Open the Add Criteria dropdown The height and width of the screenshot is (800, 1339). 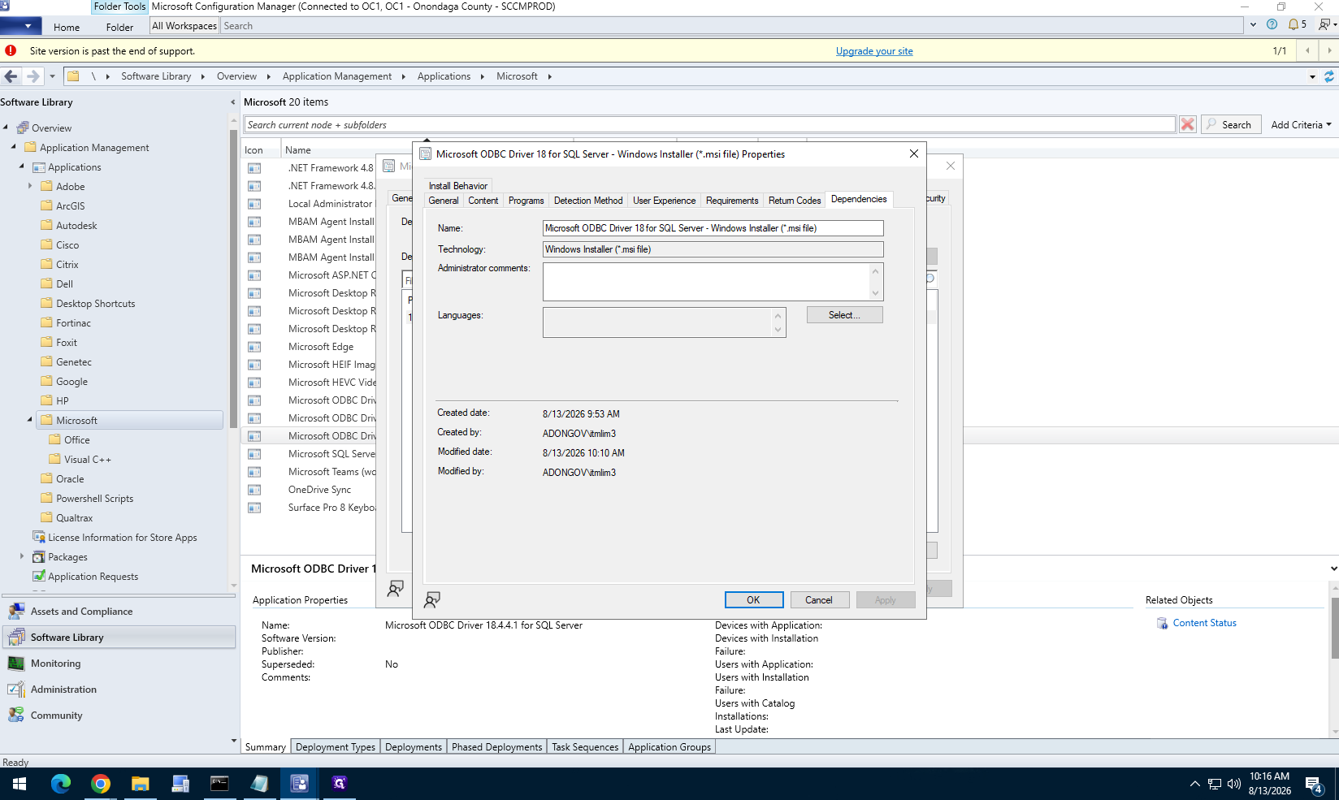[x=1301, y=124]
